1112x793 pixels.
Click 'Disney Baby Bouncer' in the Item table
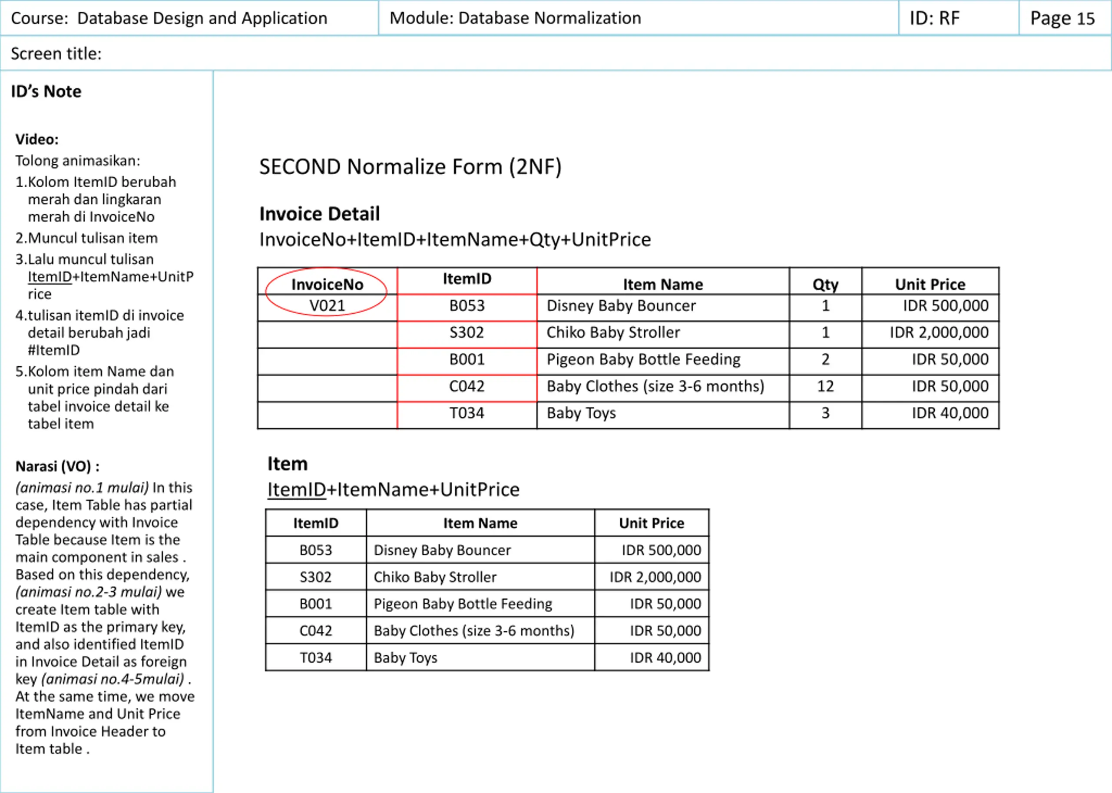[442, 550]
